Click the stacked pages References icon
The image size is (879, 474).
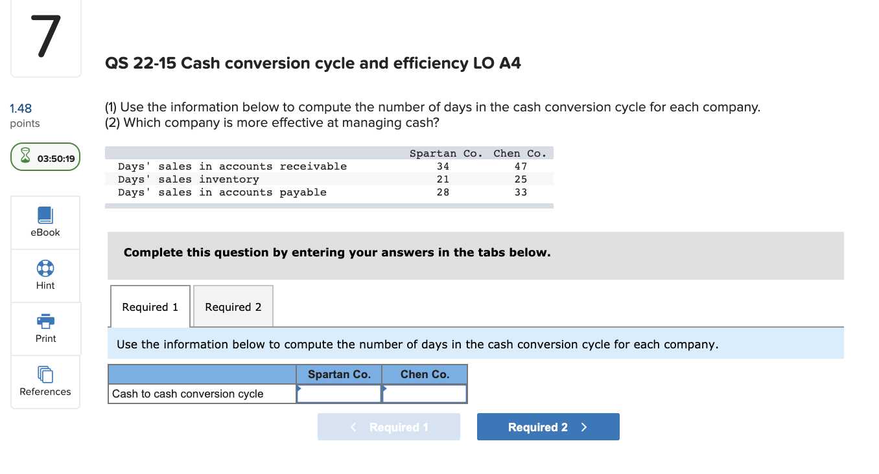[x=45, y=374]
